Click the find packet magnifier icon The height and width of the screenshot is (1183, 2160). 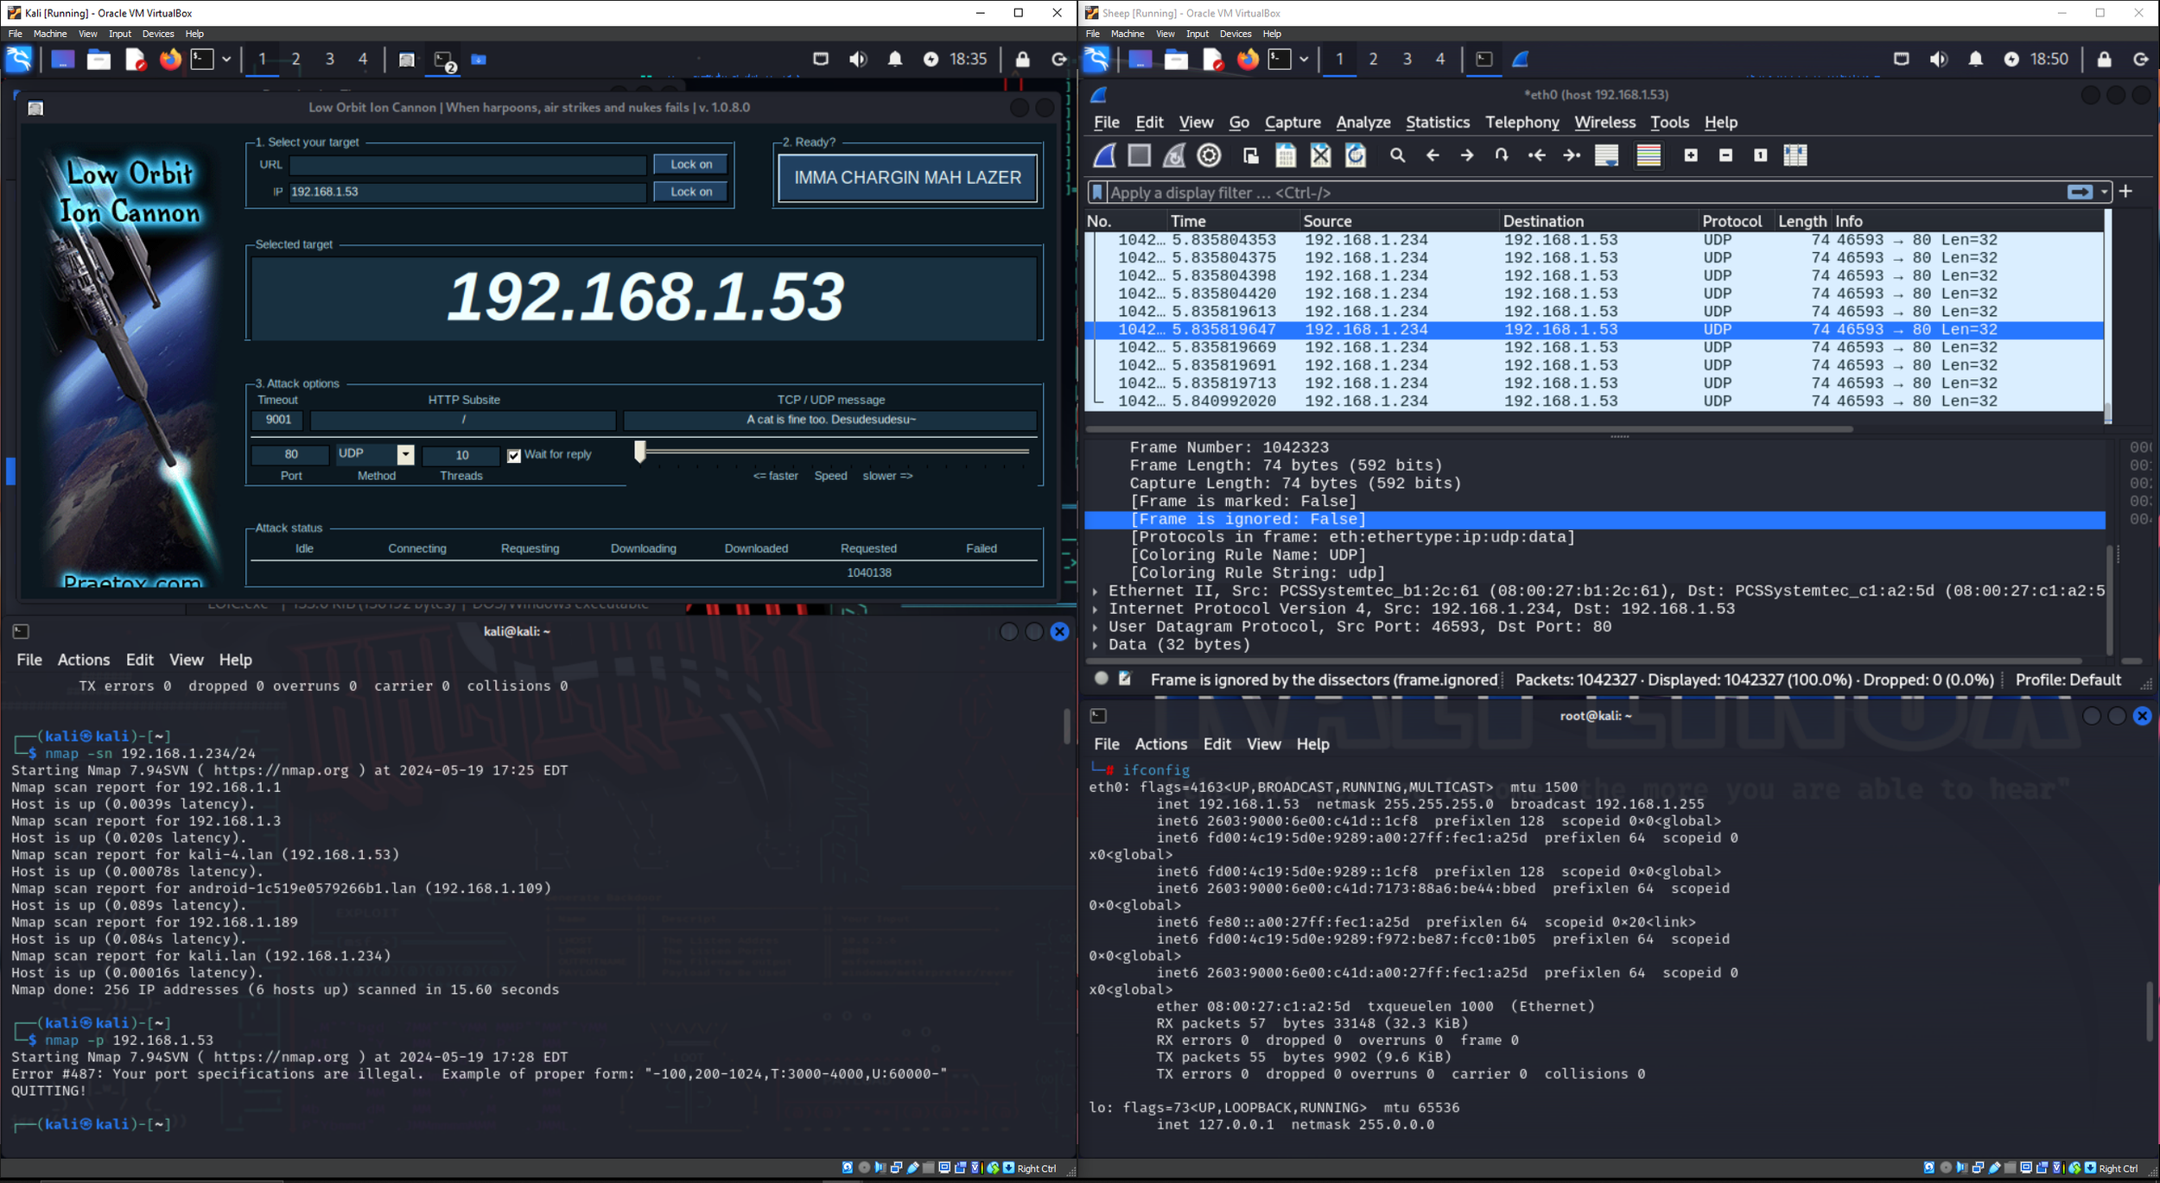pos(1397,155)
